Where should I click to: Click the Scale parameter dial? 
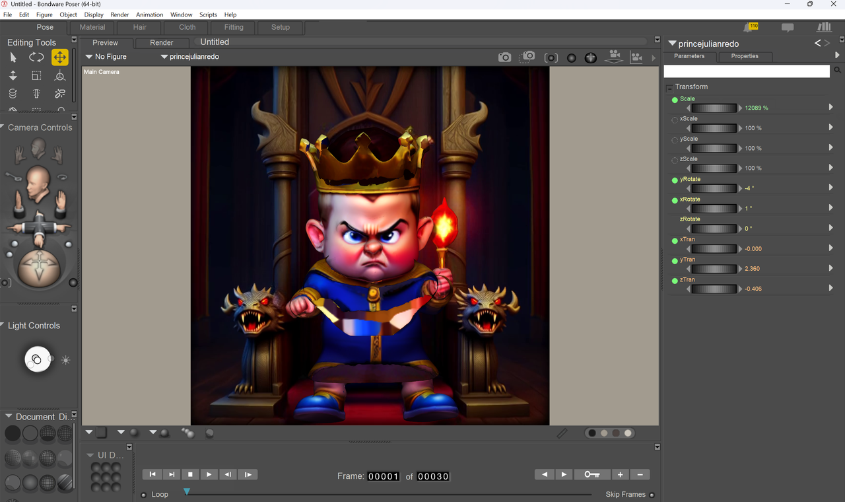713,108
